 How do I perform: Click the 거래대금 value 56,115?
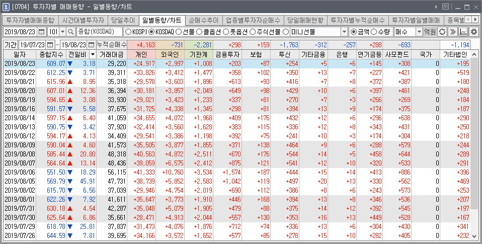(x=117, y=172)
